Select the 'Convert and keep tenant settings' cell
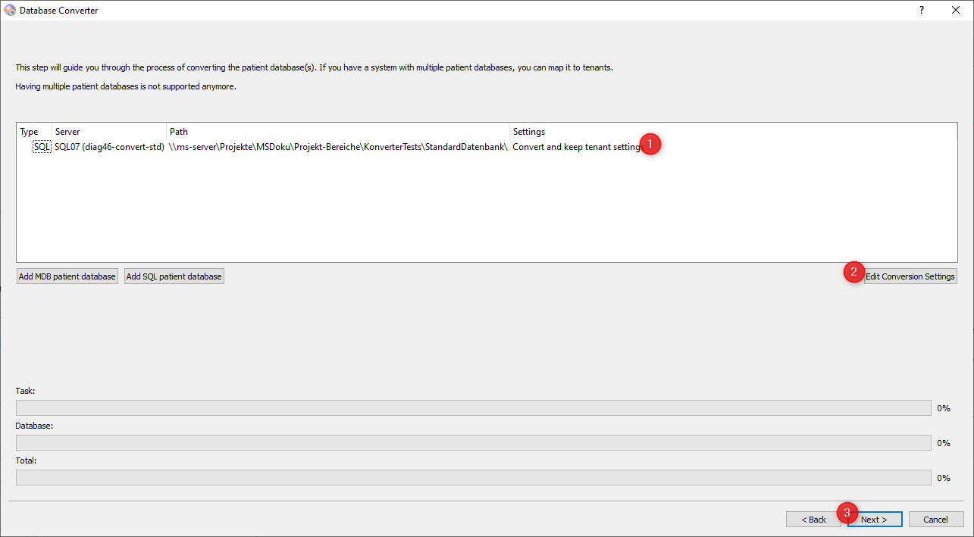This screenshot has height=537, width=974. point(576,147)
